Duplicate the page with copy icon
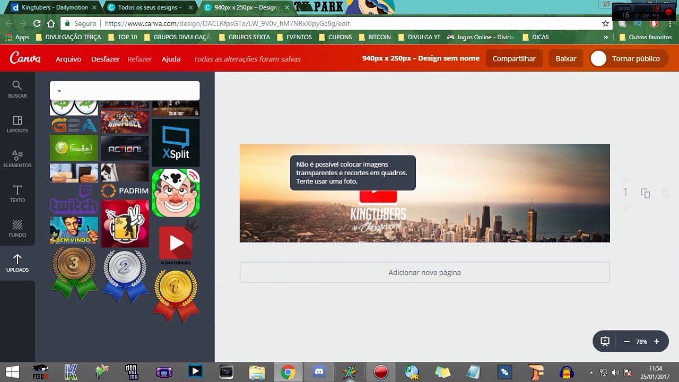The image size is (679, 382). (645, 193)
